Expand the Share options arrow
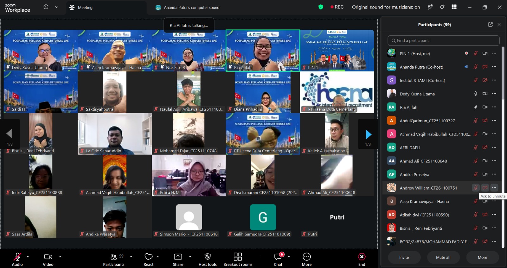 190,257
